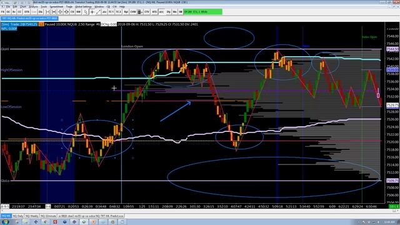Click the GloHi line label
This screenshot has width=400, height=225.
point(5,49)
